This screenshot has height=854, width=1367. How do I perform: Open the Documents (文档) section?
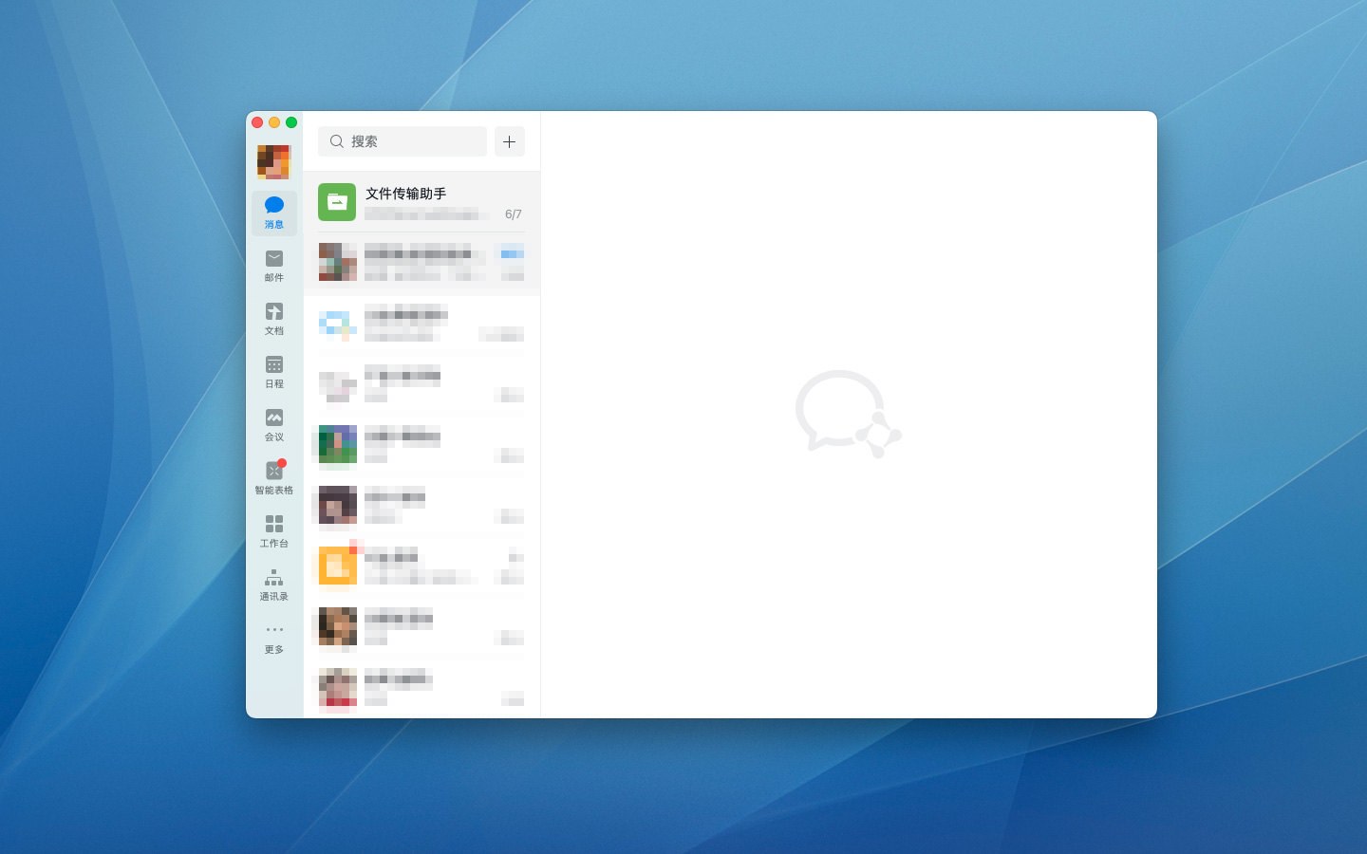[x=274, y=319]
